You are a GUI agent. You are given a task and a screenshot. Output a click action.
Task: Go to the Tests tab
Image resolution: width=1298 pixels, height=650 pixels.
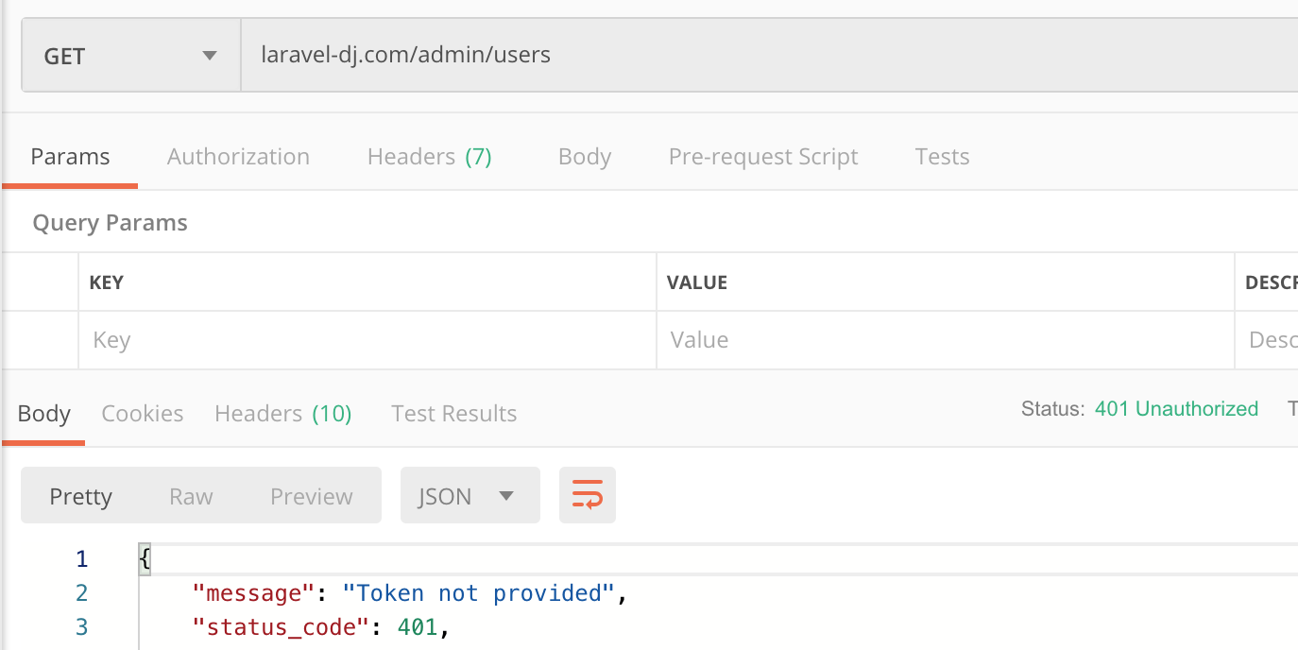(x=942, y=157)
